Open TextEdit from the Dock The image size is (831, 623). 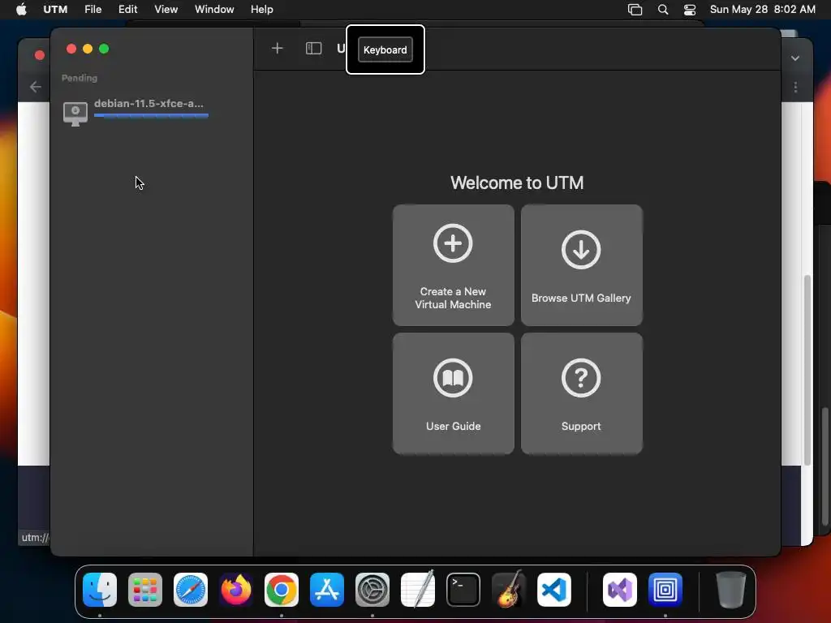tap(418, 590)
